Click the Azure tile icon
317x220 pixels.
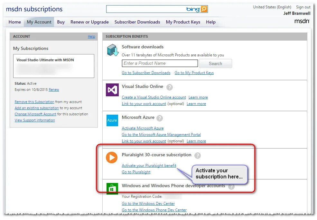(x=112, y=120)
